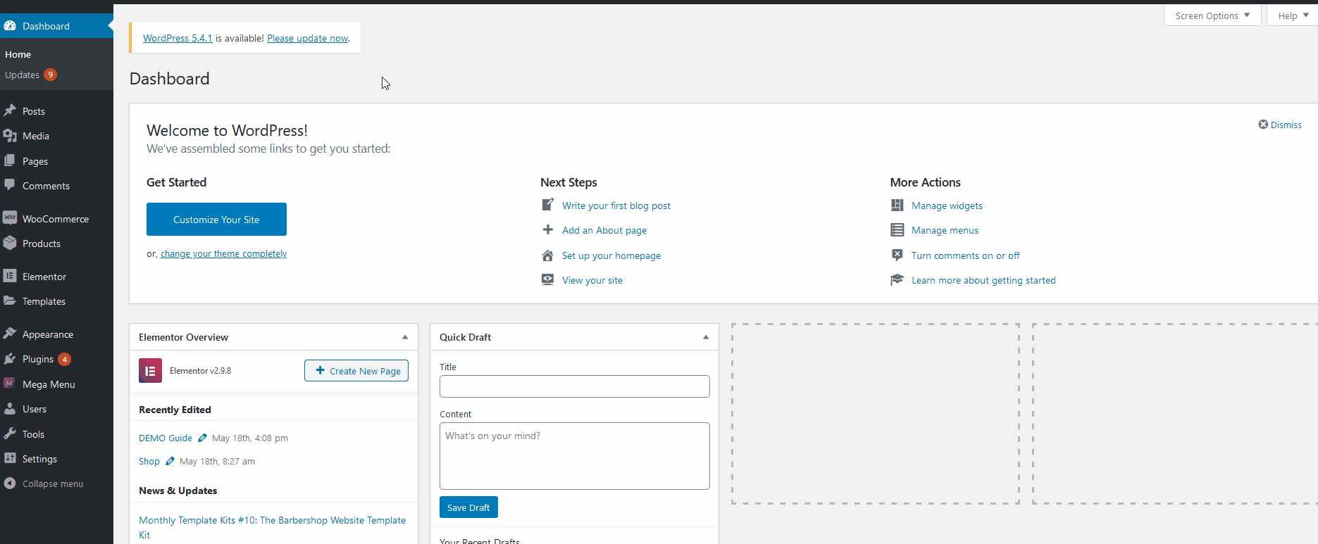Click Create New Page button
The image size is (1318, 544).
click(x=356, y=371)
